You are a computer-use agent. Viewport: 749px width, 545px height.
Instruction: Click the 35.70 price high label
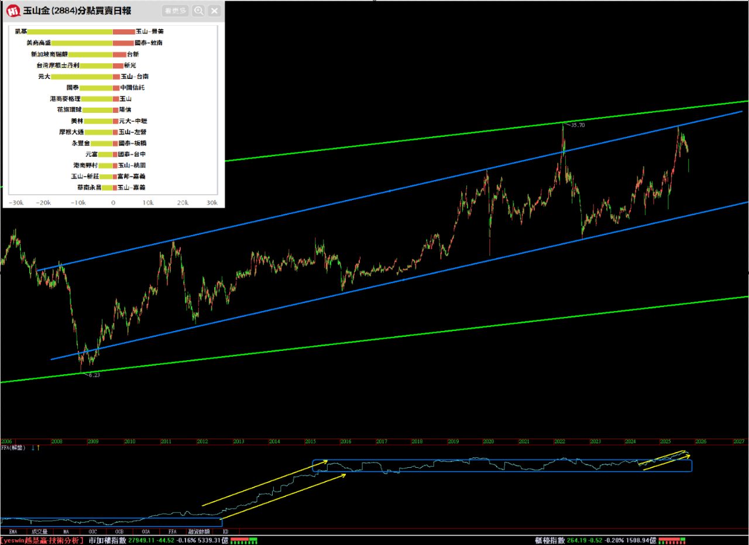tap(577, 125)
